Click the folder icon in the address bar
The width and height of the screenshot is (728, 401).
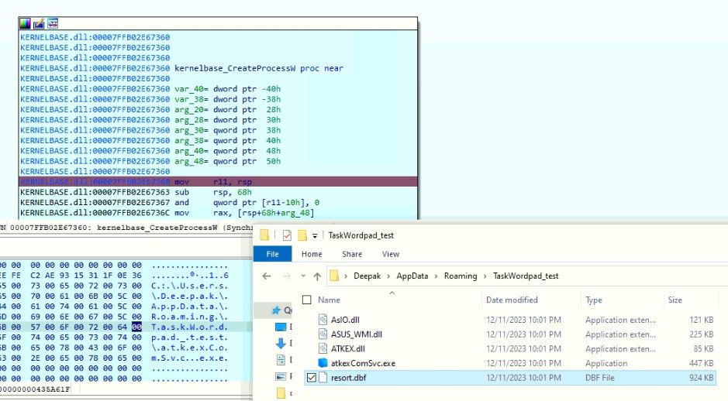(334, 276)
